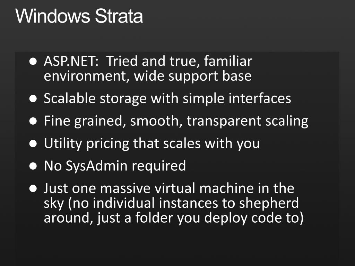355x266 pixels.
Task: Click the Windows Strata slide title
Action: 79,16
